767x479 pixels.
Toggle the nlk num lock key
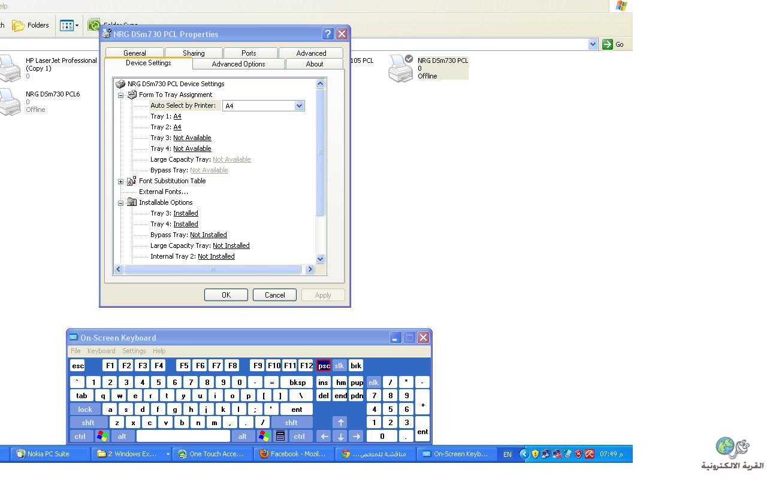click(x=373, y=382)
